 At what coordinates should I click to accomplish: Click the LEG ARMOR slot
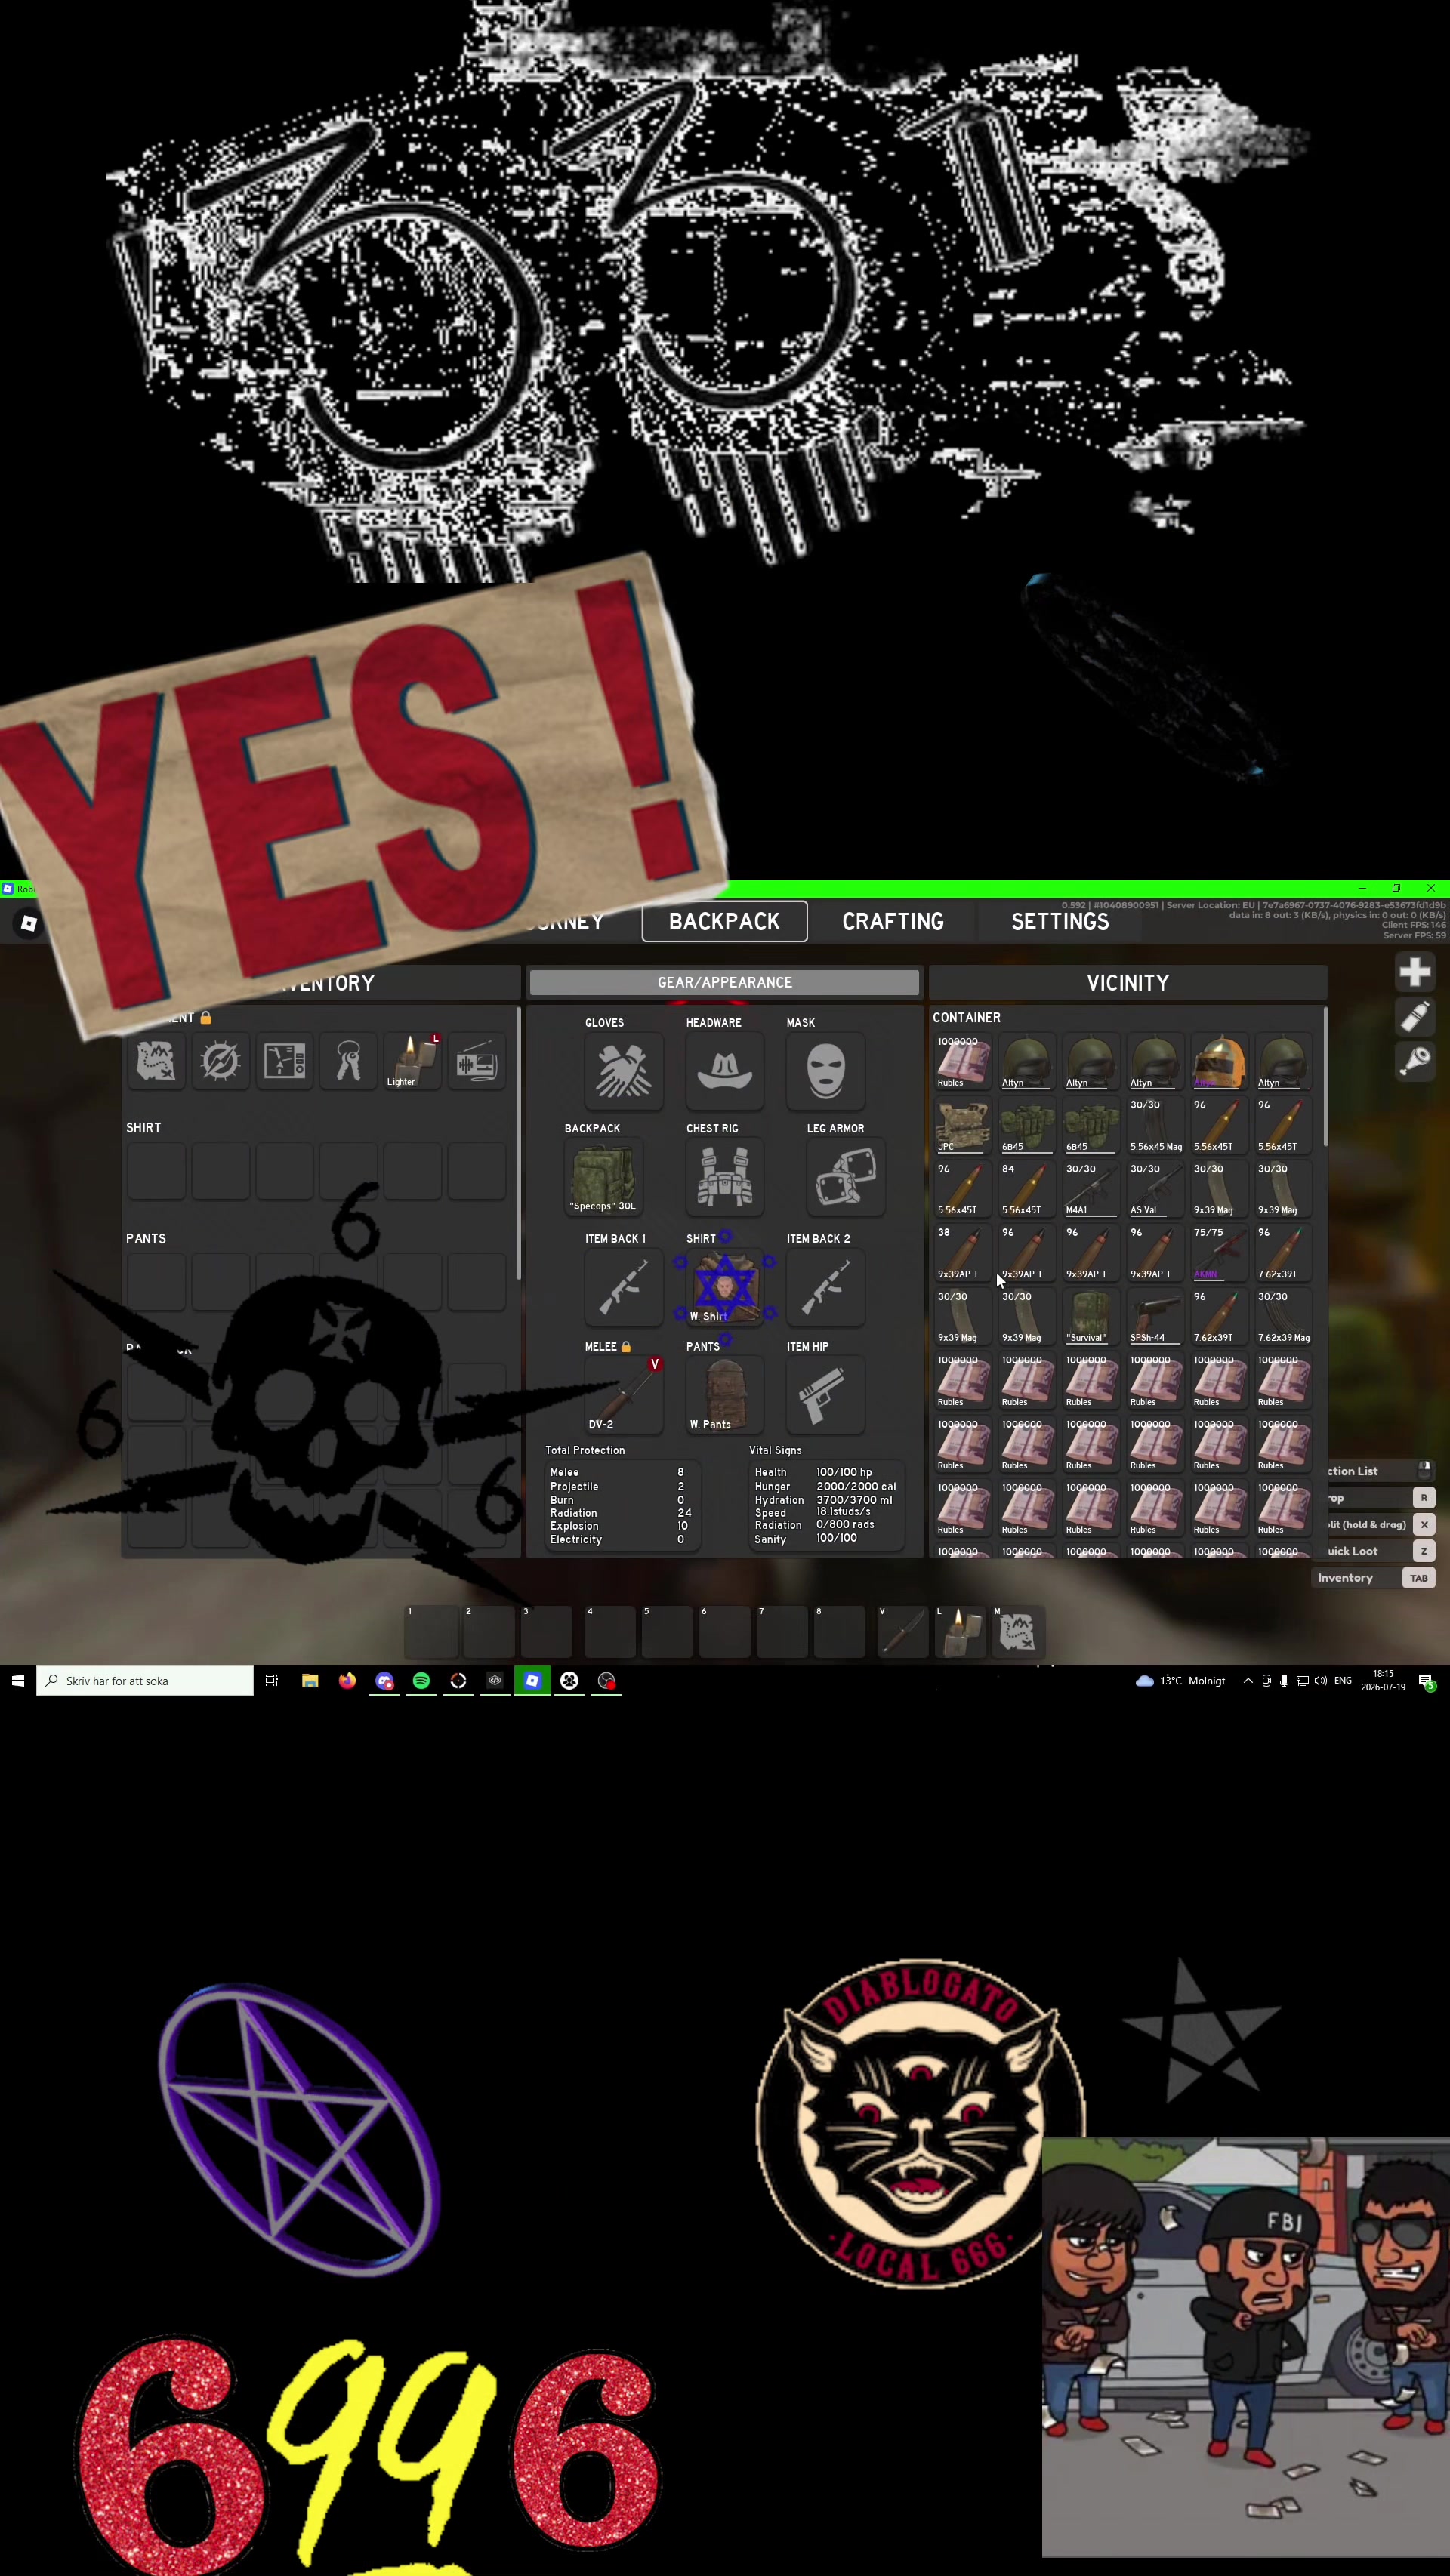pyautogui.click(x=846, y=1176)
